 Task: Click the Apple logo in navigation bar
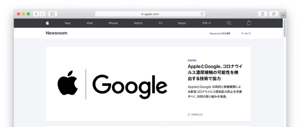click(x=47, y=23)
